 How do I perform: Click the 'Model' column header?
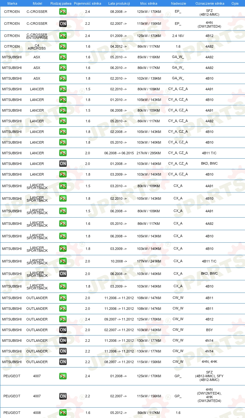37,3
